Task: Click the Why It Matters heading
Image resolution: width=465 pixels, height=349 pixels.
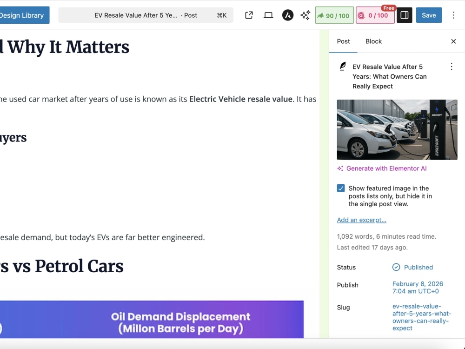Action: coord(65,47)
